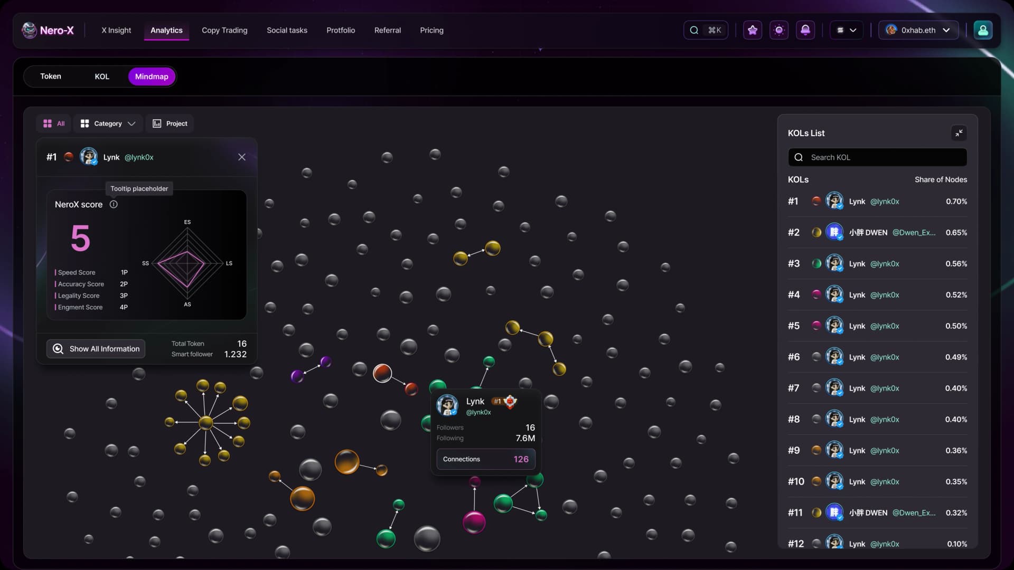Open the Copy Trading menu item
Image resolution: width=1014 pixels, height=570 pixels.
click(224, 30)
